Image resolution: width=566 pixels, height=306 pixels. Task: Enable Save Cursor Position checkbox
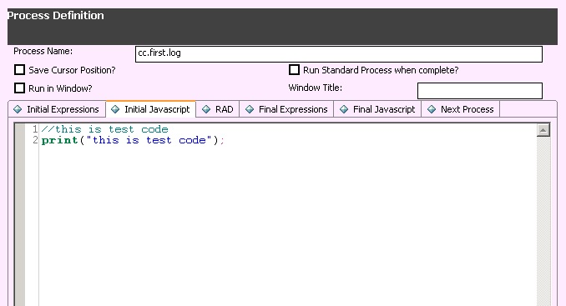tap(19, 70)
